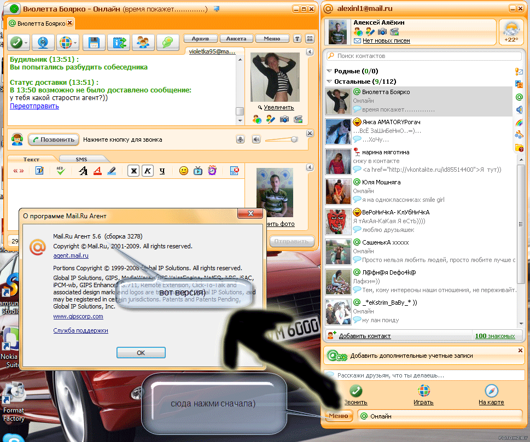Click the Звонить icon in contact list window
The image size is (530, 442).
(356, 391)
